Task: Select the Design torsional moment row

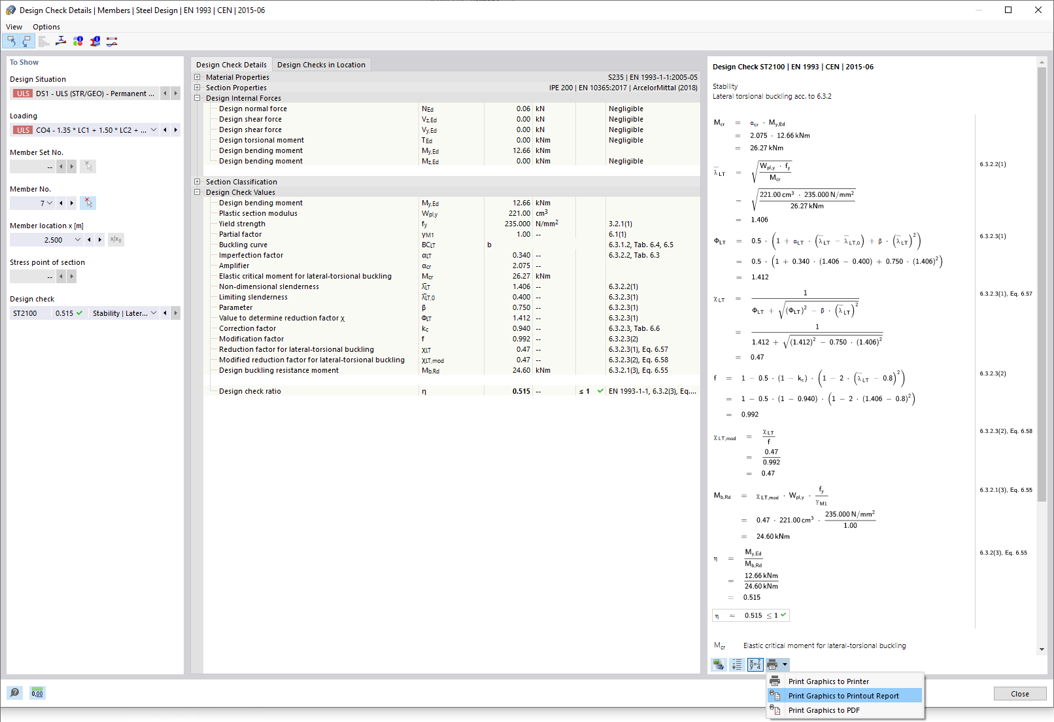Action: 451,140
